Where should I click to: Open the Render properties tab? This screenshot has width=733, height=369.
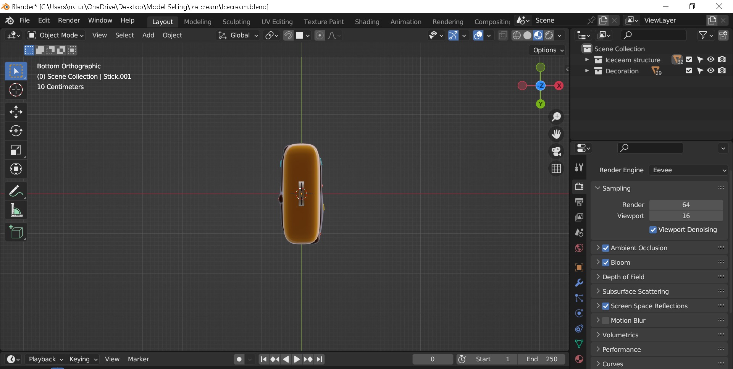[x=579, y=186]
